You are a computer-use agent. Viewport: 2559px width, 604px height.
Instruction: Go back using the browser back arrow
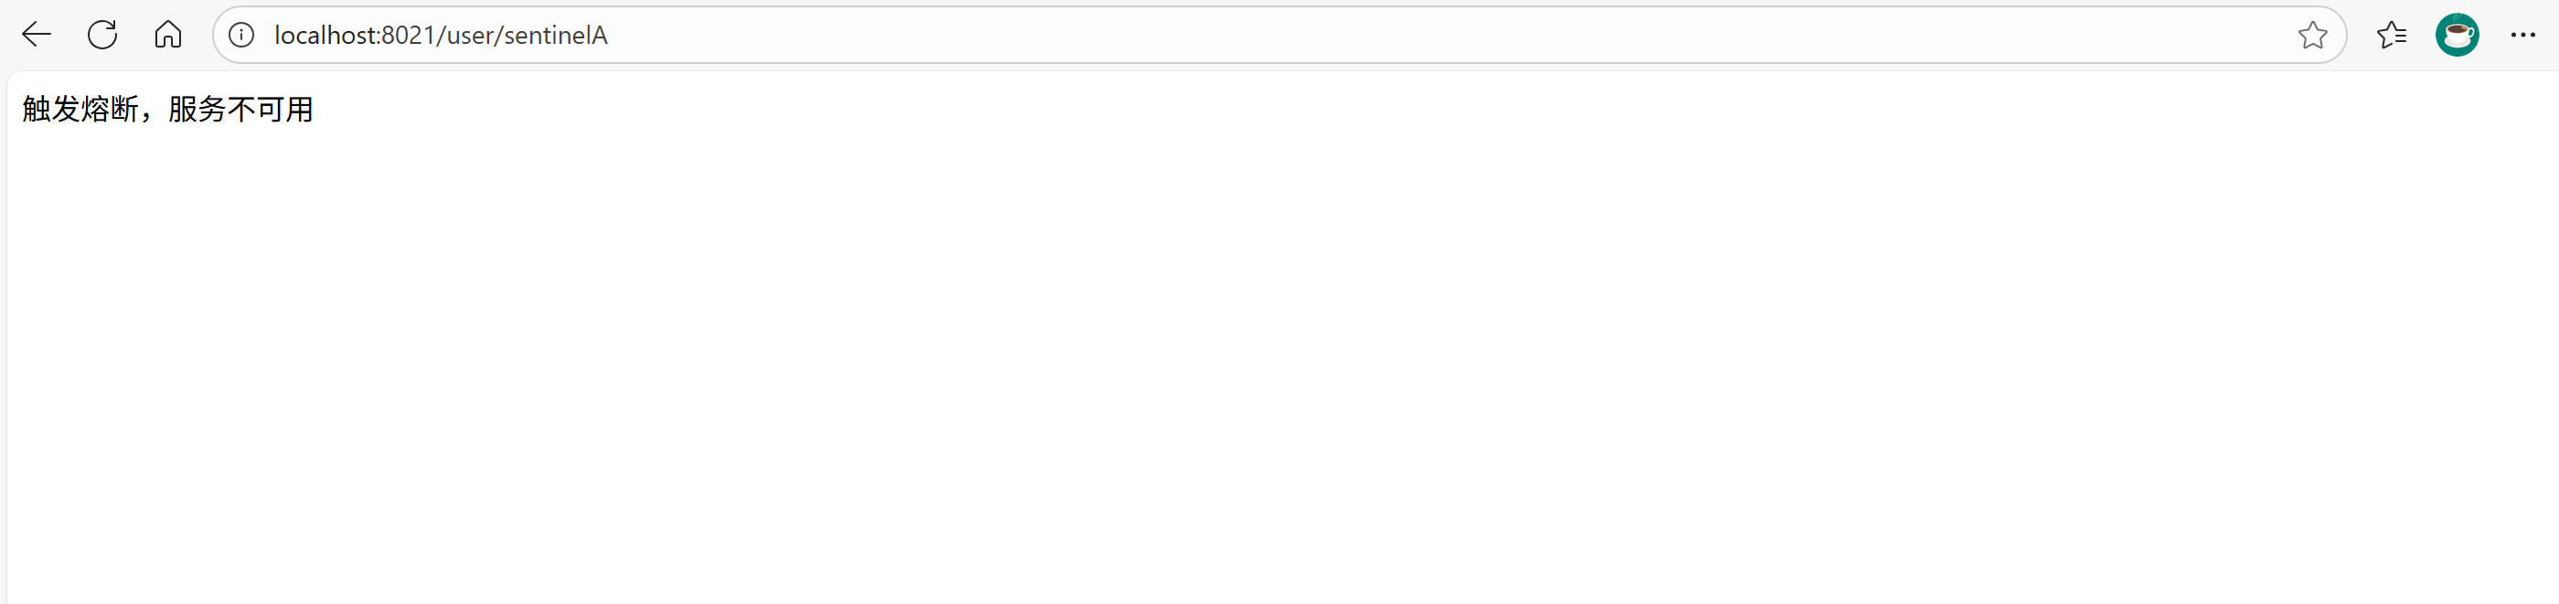pos(37,35)
